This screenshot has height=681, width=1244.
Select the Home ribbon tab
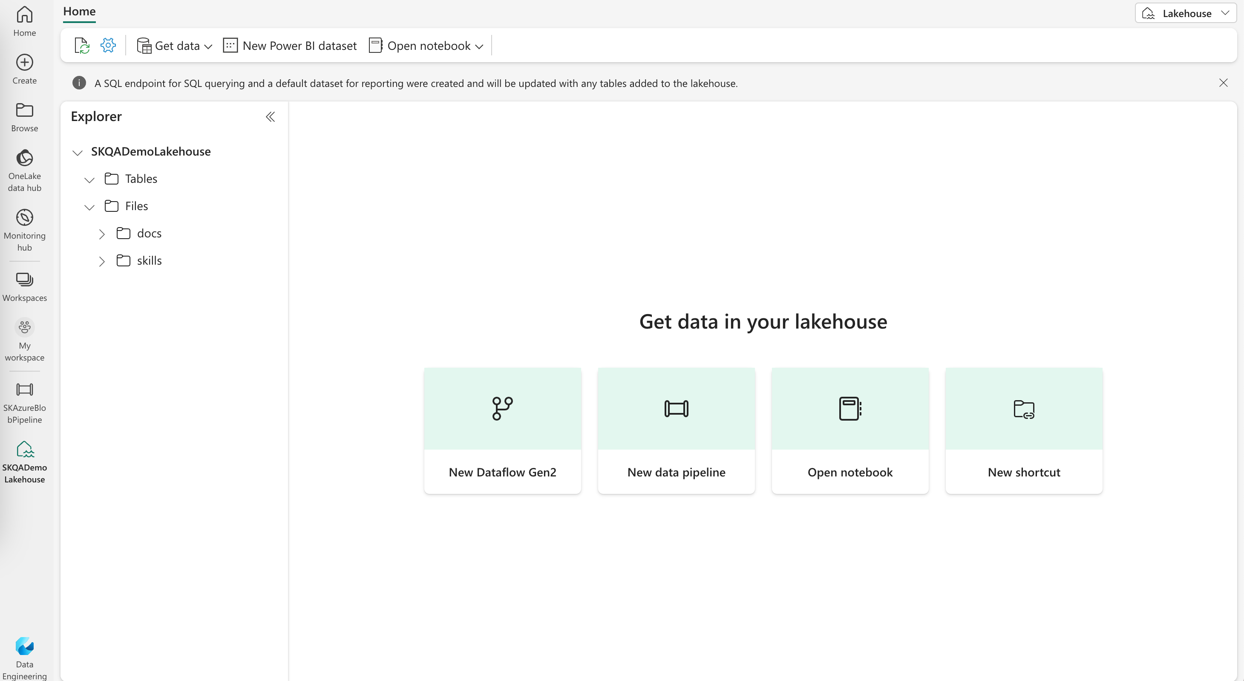pyautogui.click(x=79, y=12)
